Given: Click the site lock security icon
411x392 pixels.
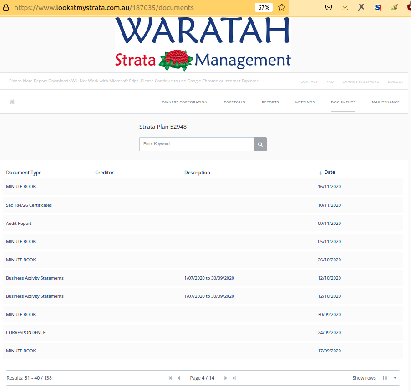Looking at the screenshot, I should coord(6,7).
